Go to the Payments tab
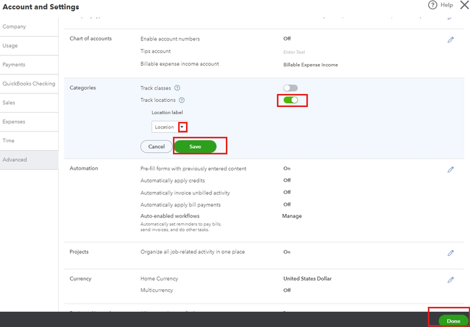The height and width of the screenshot is (327, 470). 14,65
